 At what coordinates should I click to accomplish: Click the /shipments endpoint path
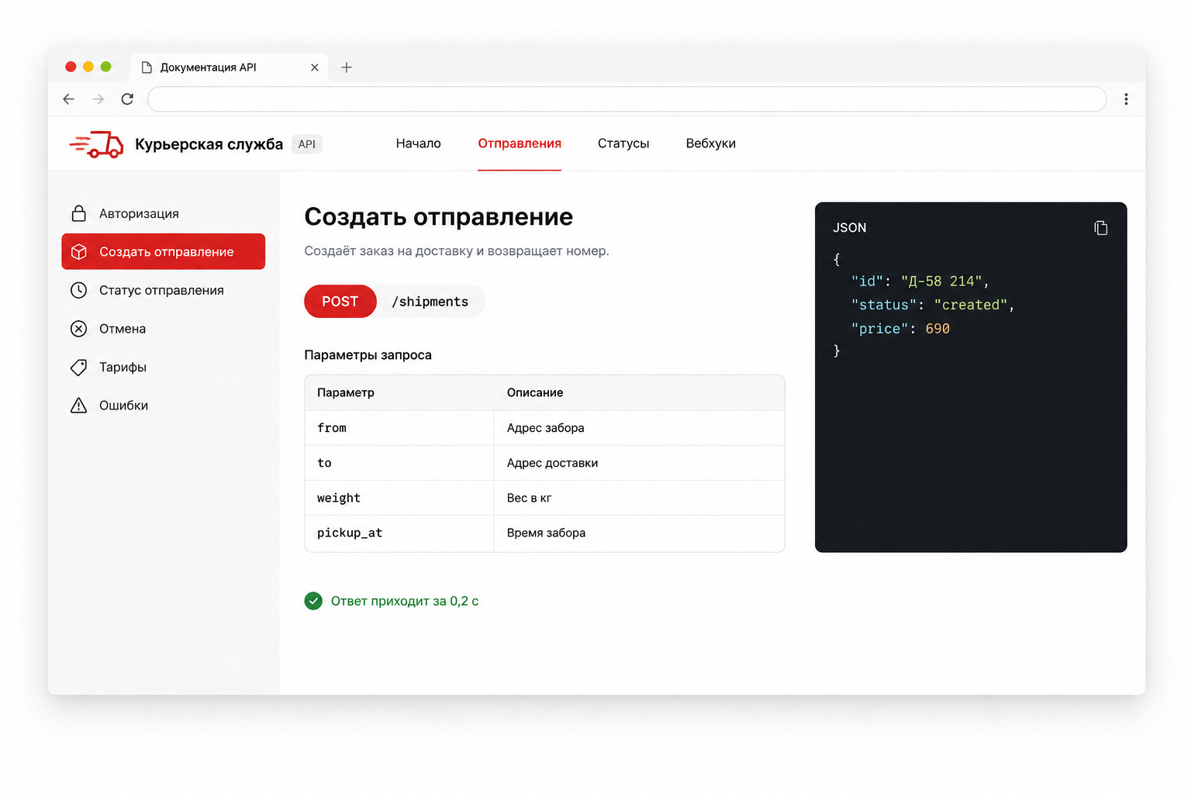click(x=430, y=302)
